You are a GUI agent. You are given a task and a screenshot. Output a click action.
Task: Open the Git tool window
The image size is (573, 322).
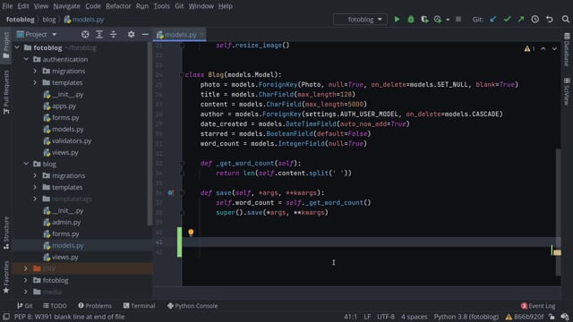[x=25, y=306]
